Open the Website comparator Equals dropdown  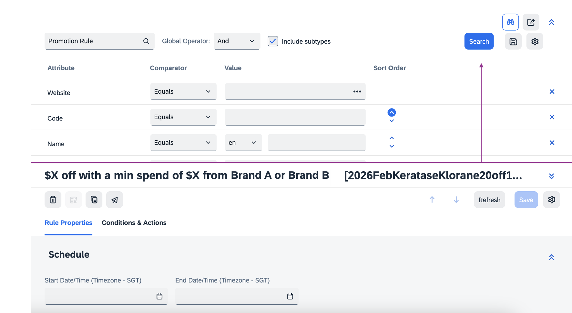click(x=183, y=92)
